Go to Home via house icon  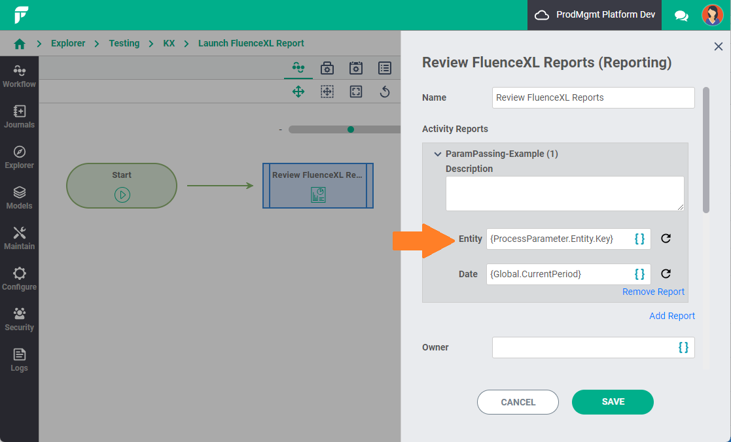20,44
